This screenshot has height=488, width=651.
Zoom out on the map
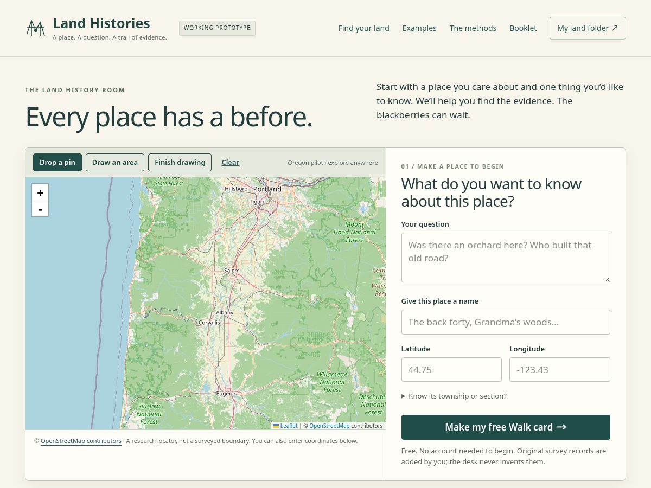coord(40,209)
